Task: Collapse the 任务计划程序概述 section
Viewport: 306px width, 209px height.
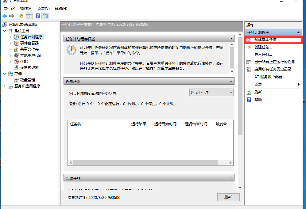Action: (x=232, y=38)
